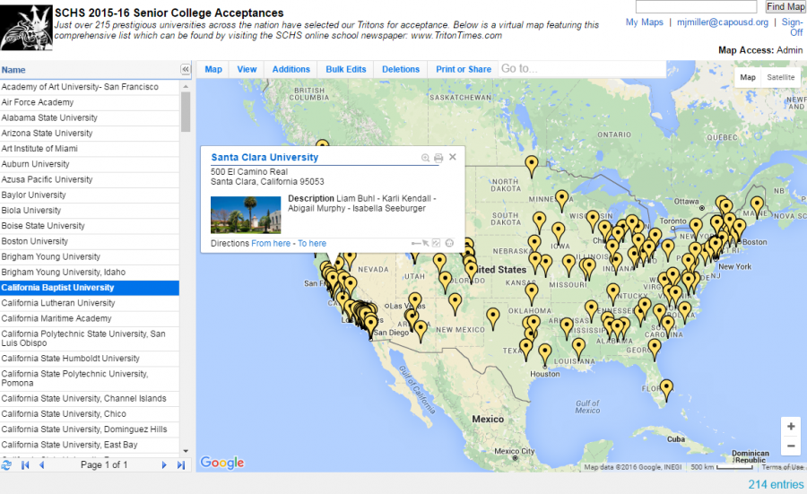The image size is (807, 494).
Task: Get directions From here
Action: (x=271, y=243)
